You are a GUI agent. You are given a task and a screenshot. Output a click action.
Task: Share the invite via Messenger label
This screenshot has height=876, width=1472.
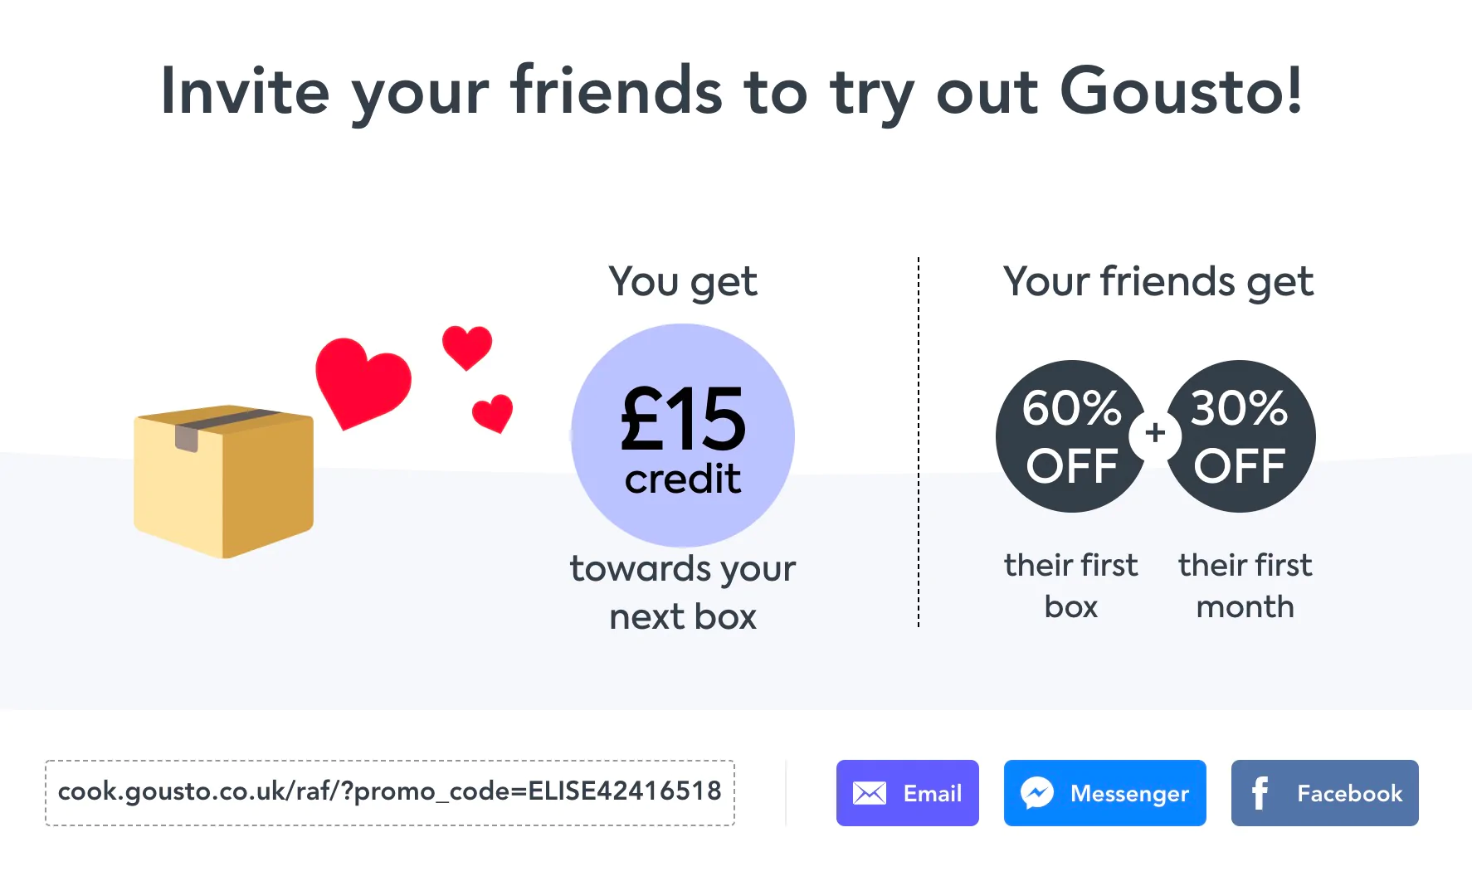point(1128,793)
